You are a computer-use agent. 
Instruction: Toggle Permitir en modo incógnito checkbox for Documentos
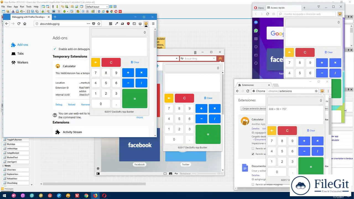253,184
